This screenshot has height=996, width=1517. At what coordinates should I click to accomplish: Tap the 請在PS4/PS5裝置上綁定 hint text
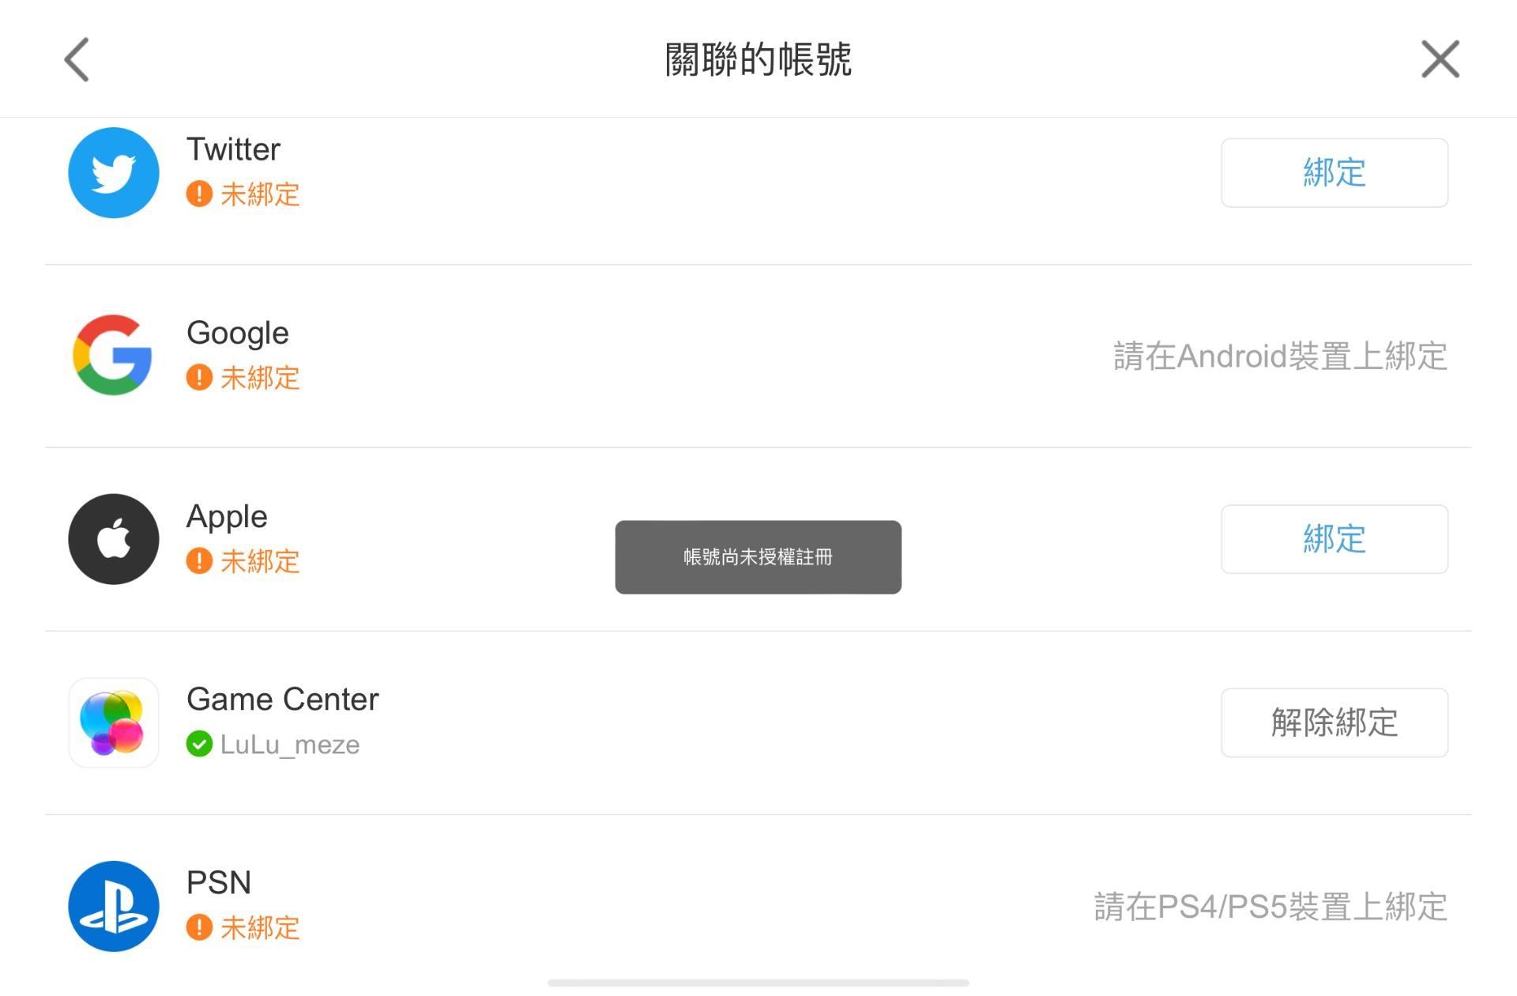[1270, 907]
